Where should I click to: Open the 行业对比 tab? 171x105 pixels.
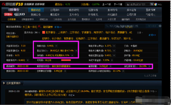tap(151, 14)
